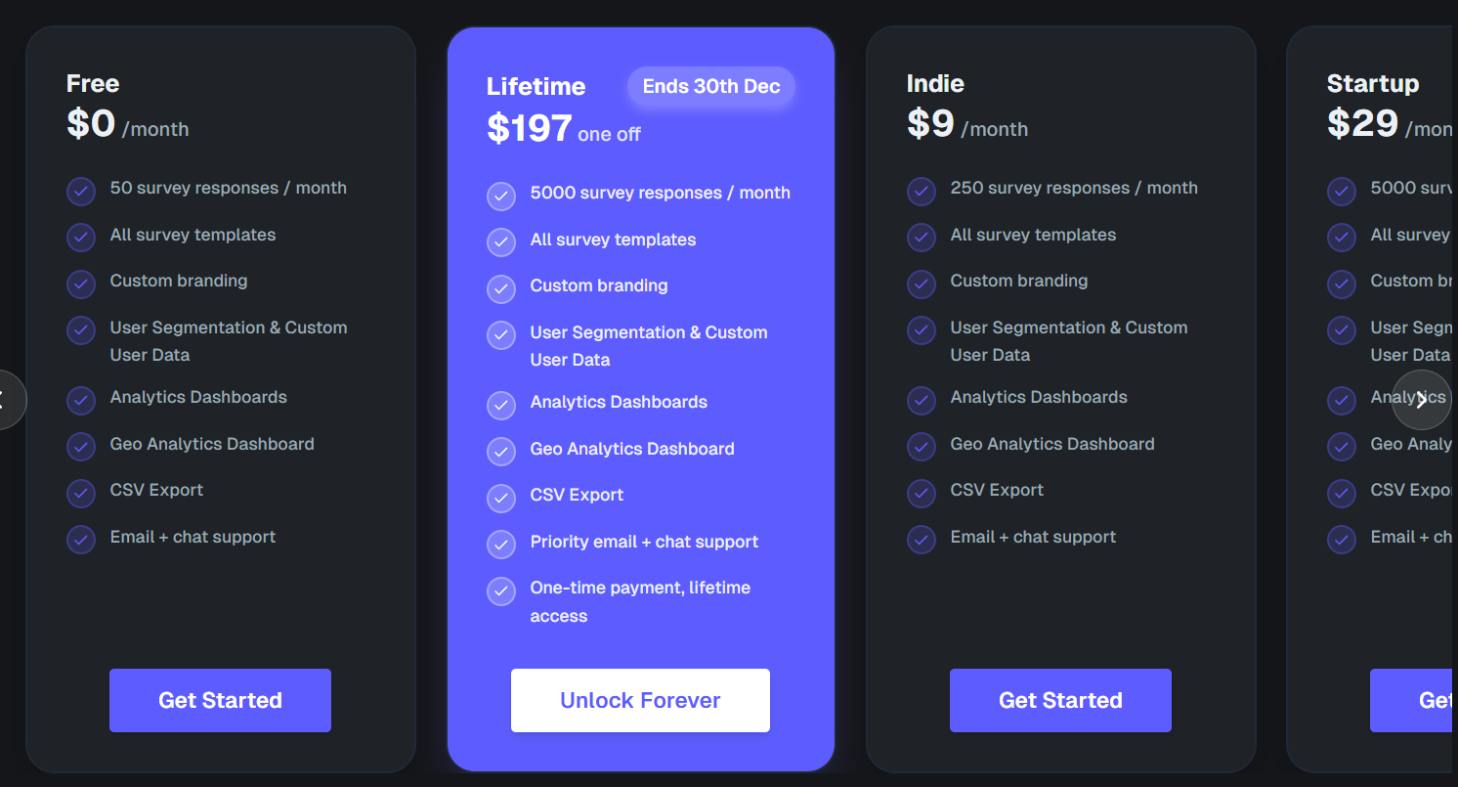Click checkmark beside Free plan All survey templates

click(81, 238)
